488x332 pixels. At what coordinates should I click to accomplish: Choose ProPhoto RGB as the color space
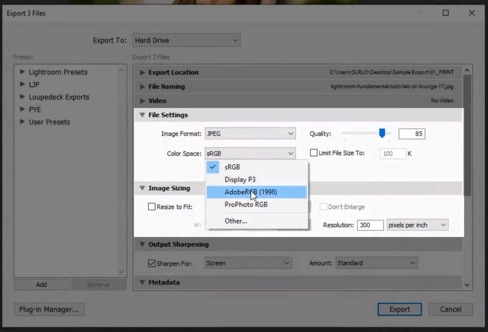point(246,205)
